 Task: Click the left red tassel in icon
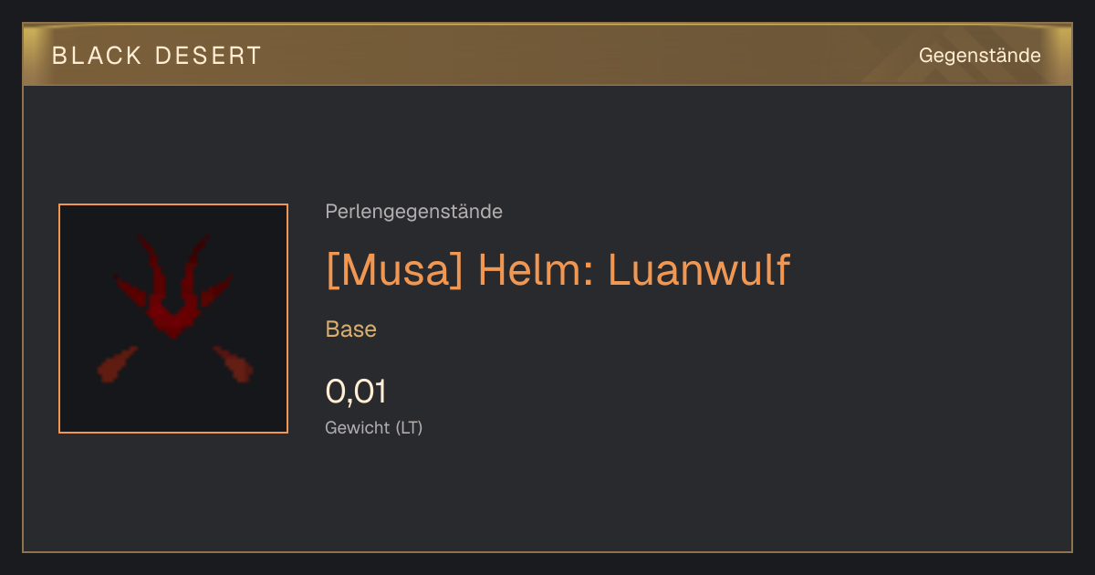116,364
